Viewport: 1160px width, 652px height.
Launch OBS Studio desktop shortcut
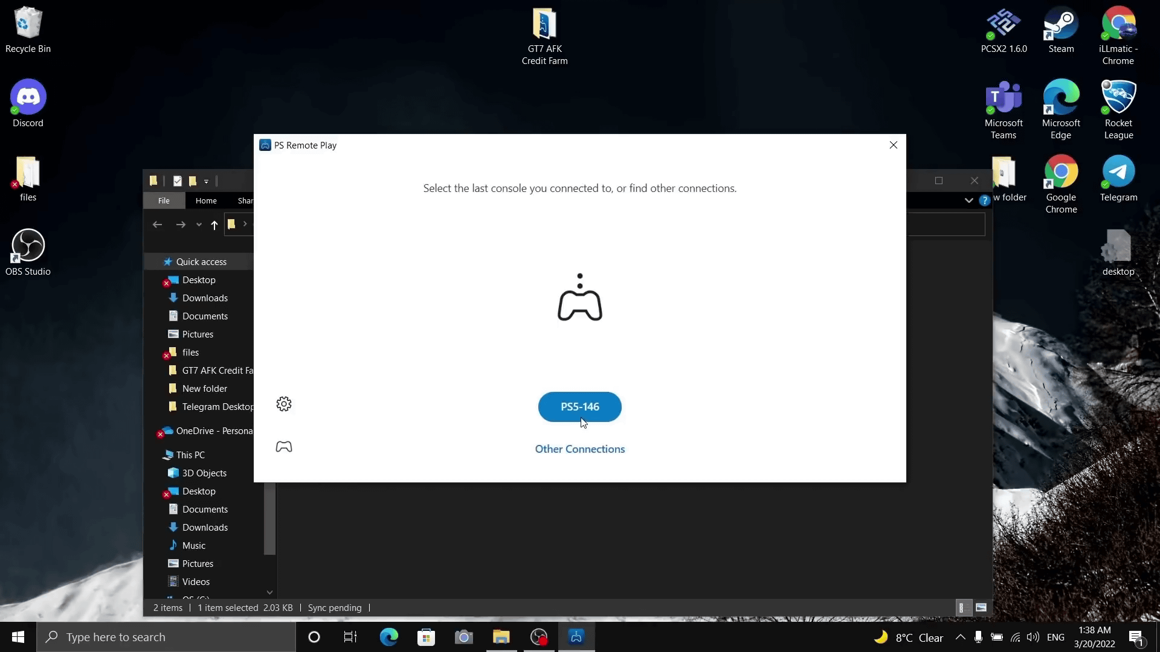[28, 253]
